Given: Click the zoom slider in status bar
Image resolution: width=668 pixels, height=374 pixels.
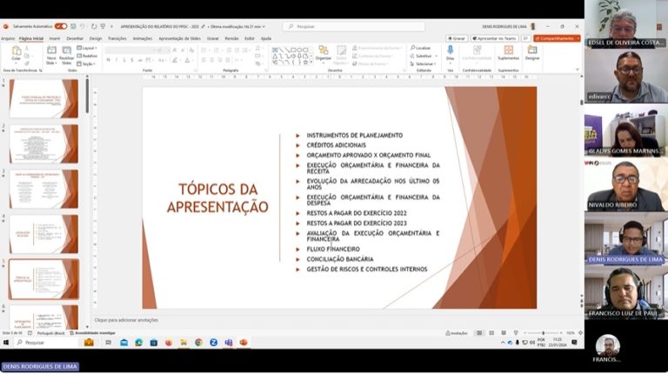Looking at the screenshot, I should tap(544, 333).
